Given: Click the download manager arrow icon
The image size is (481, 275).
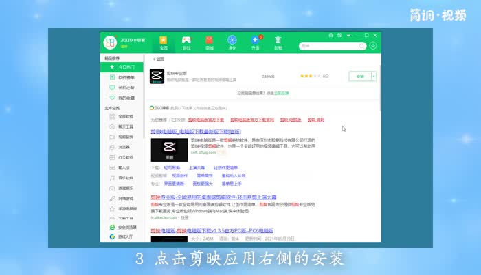Looking at the screenshot, I should click(372, 46).
